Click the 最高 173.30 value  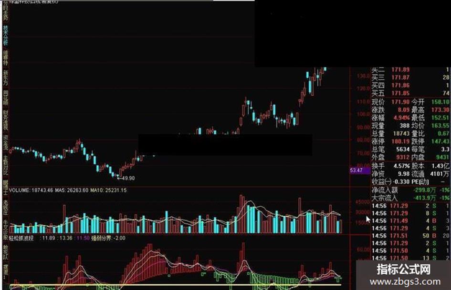[440, 110]
